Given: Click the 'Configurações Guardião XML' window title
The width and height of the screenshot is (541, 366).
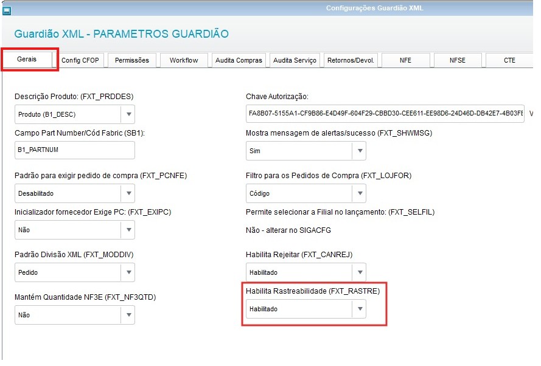Looking at the screenshot, I should click(x=375, y=8).
